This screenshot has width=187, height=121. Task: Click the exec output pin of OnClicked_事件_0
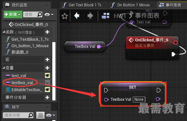(x=174, y=54)
